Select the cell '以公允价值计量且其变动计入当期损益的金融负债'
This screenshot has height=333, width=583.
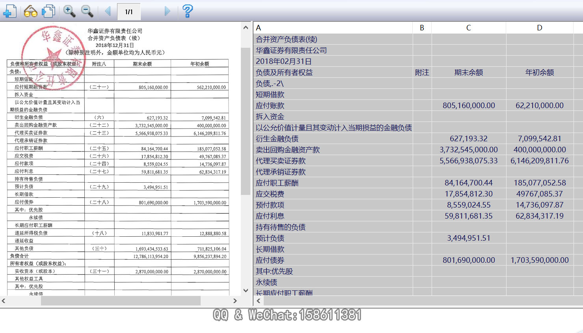[333, 127]
